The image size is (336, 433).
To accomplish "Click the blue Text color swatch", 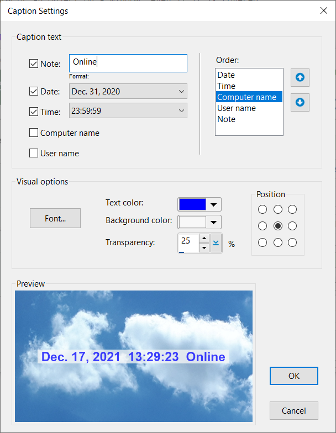I will pyautogui.click(x=192, y=204).
